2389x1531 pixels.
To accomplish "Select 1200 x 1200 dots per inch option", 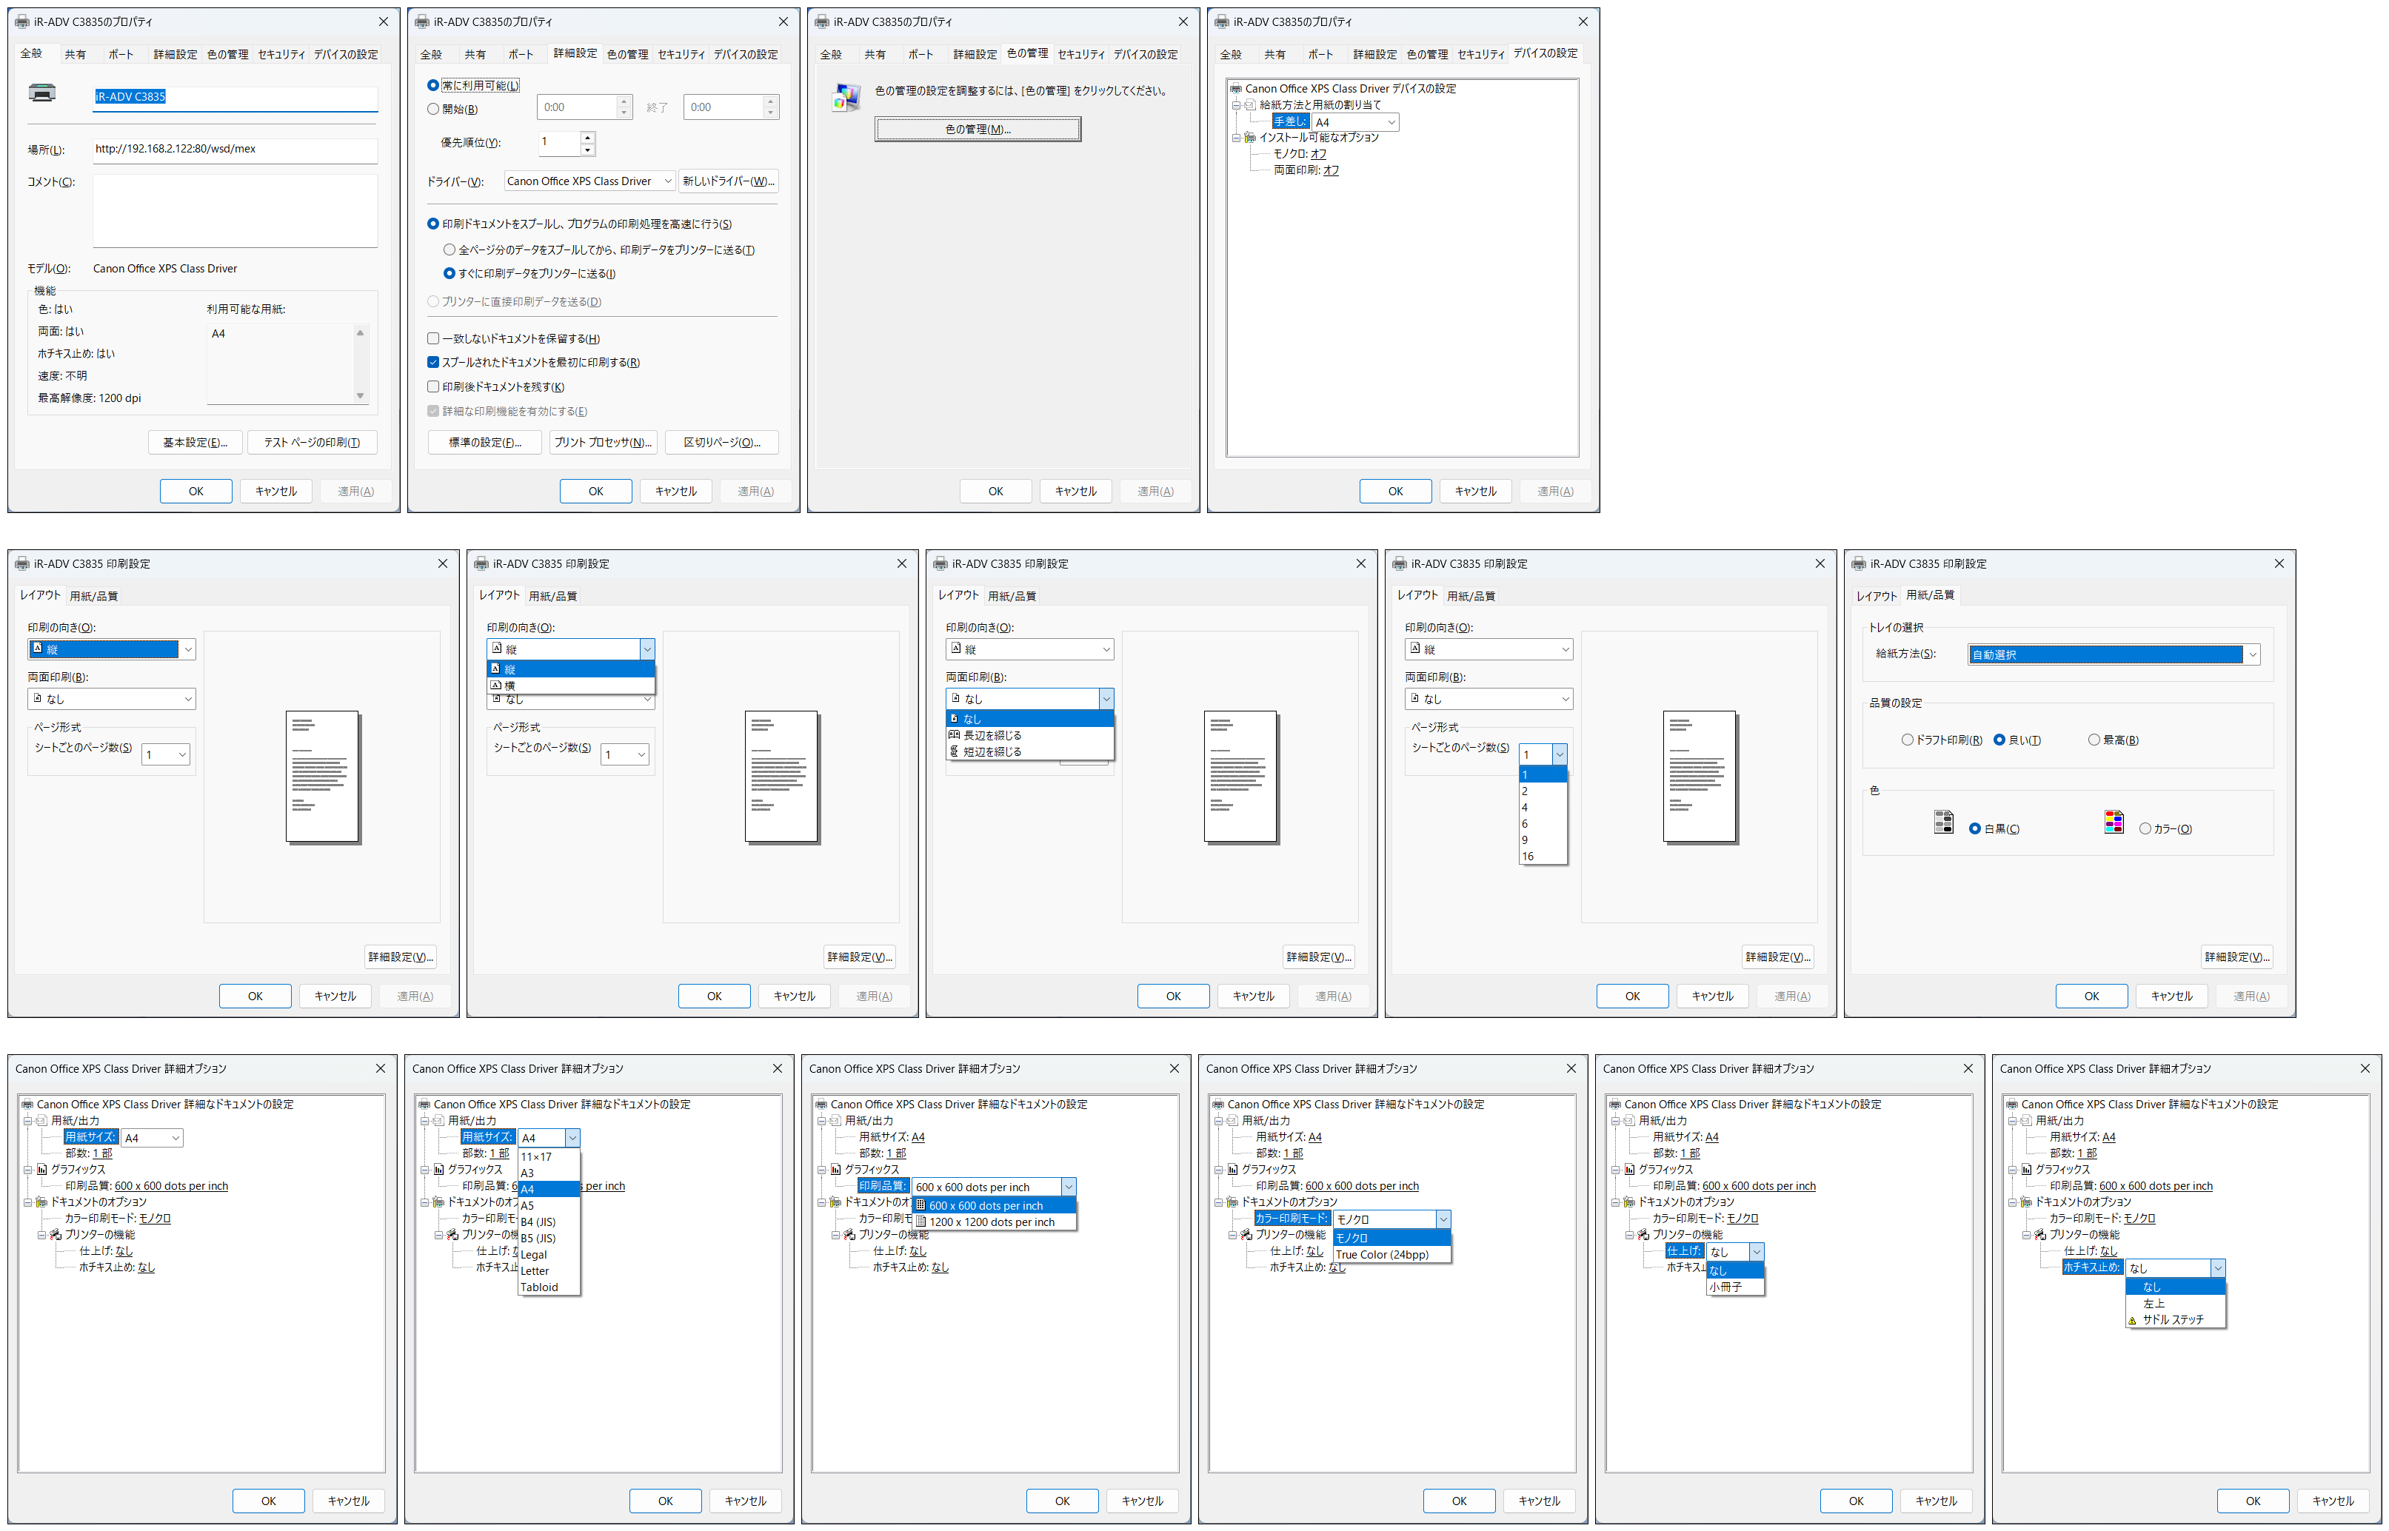I will pyautogui.click(x=991, y=1223).
